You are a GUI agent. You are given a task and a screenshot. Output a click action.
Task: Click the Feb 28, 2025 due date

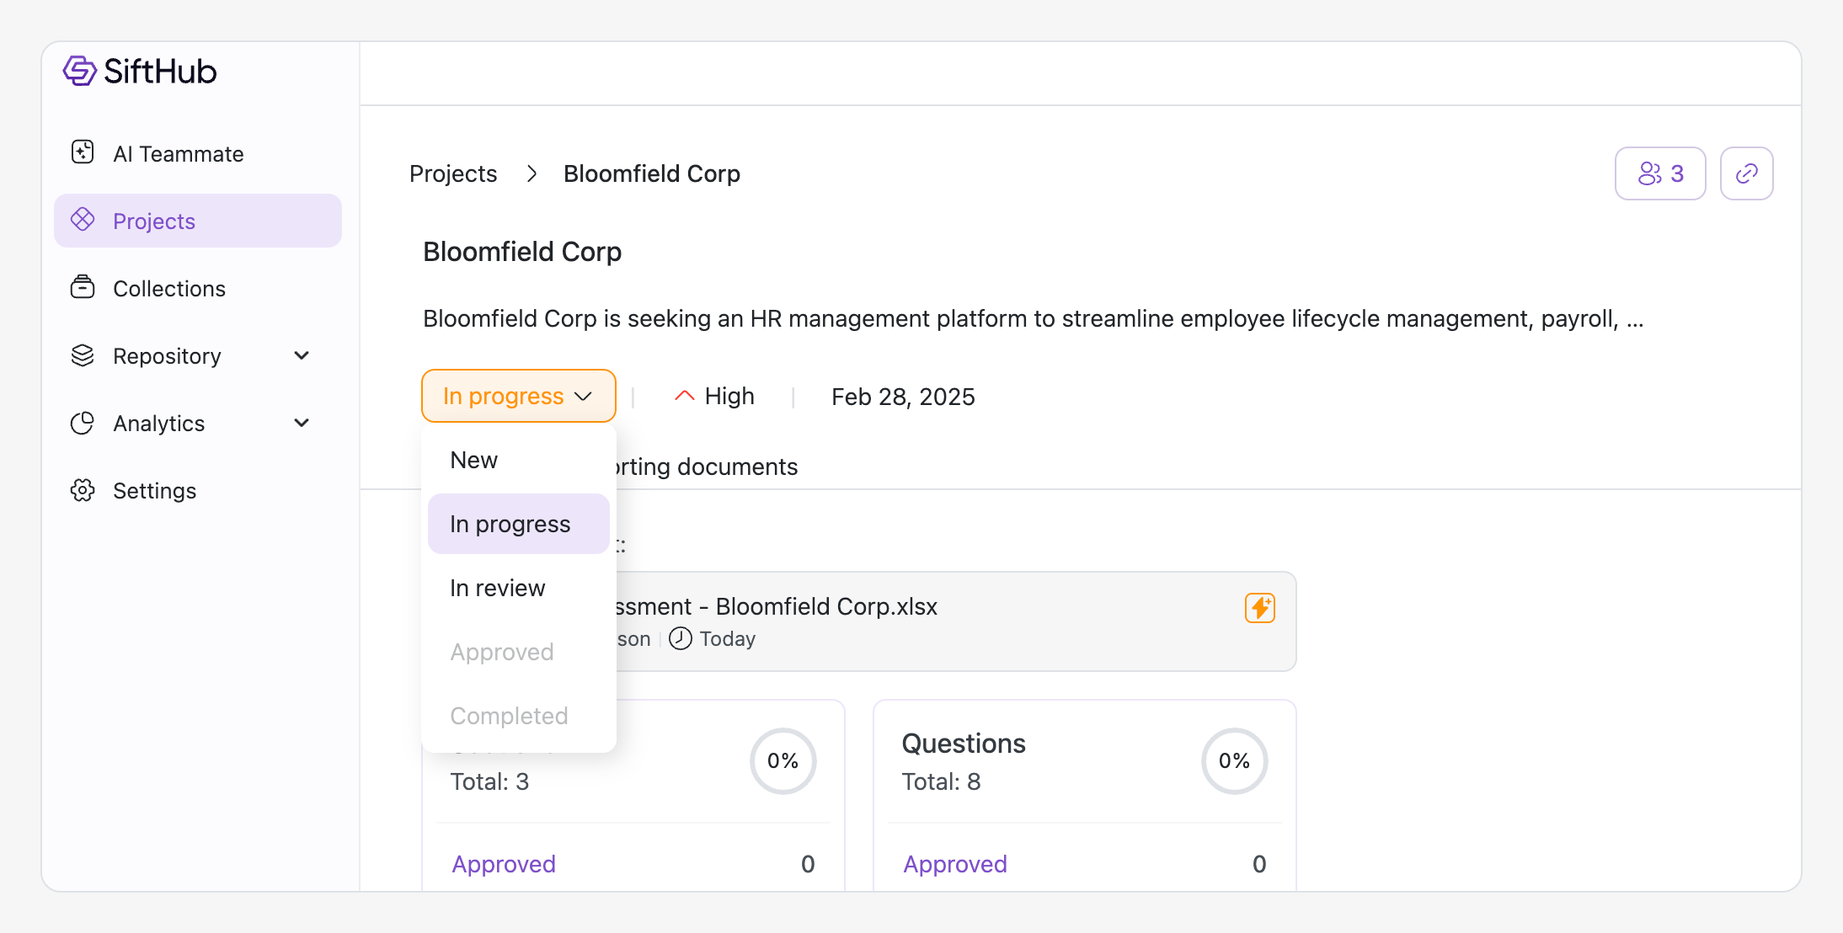pyautogui.click(x=903, y=397)
